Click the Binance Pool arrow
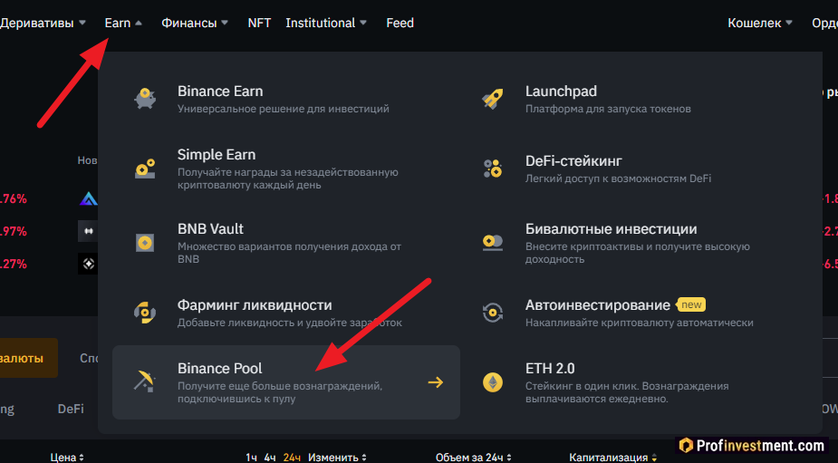This screenshot has width=838, height=463. point(436,382)
